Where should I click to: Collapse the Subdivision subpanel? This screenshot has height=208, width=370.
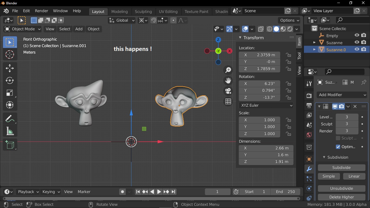coord(324,157)
